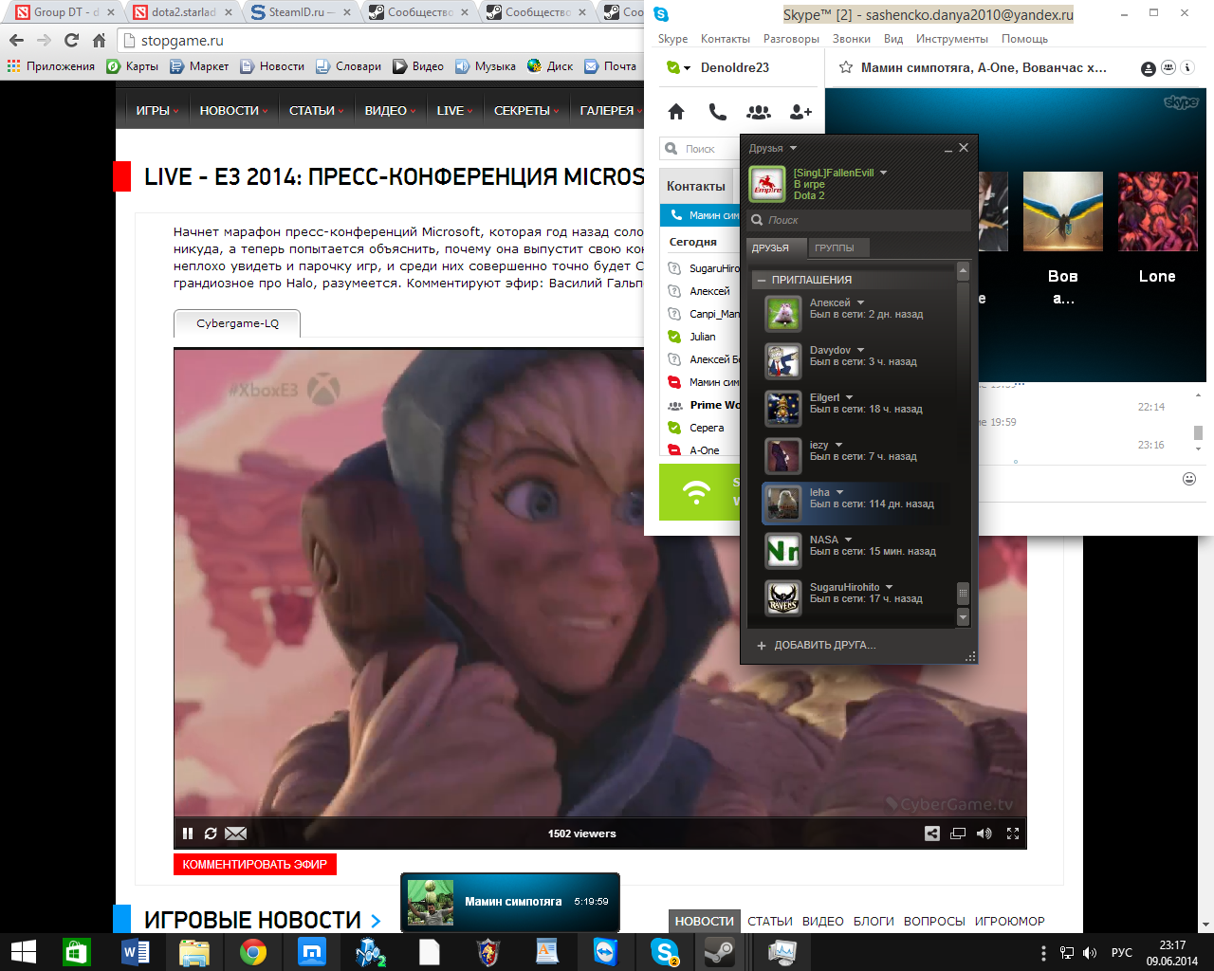Go to Chrome home page icon

pos(99,40)
